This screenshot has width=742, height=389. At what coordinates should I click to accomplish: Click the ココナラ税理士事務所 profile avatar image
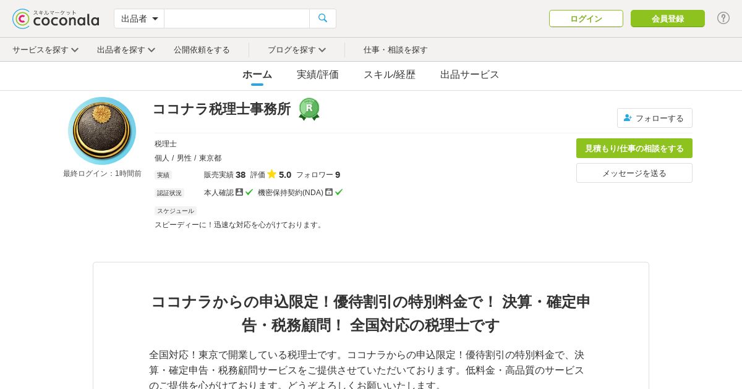coord(102,131)
